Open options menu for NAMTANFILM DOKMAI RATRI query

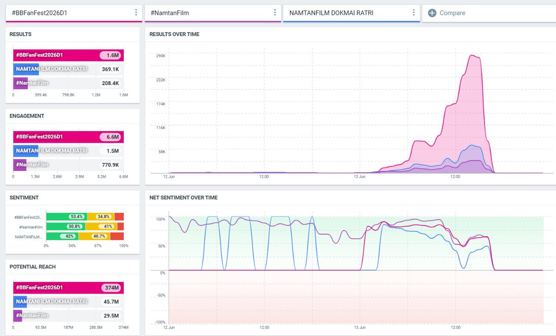(414, 12)
